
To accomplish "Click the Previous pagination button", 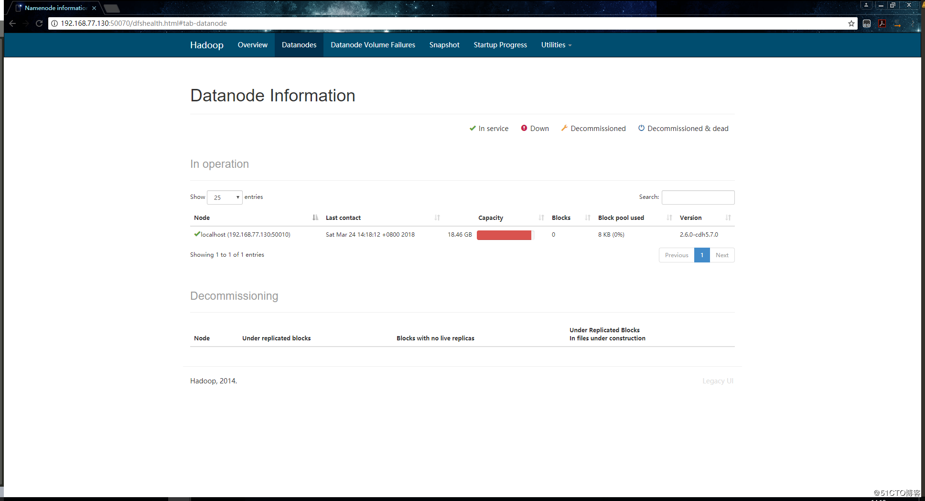I will click(x=677, y=255).
